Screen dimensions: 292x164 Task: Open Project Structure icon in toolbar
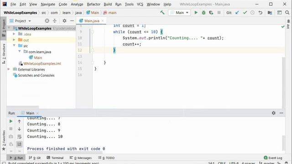point(270,12)
